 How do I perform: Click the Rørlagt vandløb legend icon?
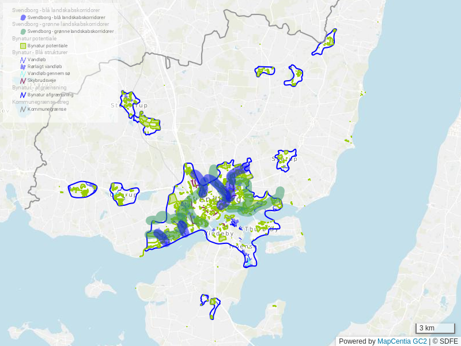23,67
